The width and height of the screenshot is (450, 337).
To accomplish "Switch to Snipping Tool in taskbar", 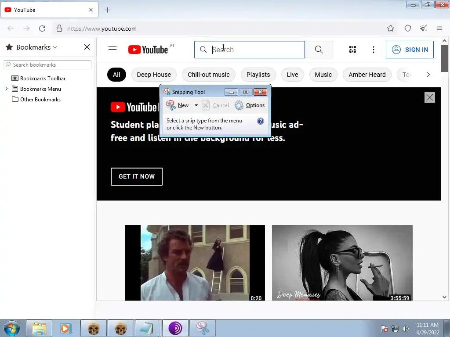I will click(x=202, y=328).
